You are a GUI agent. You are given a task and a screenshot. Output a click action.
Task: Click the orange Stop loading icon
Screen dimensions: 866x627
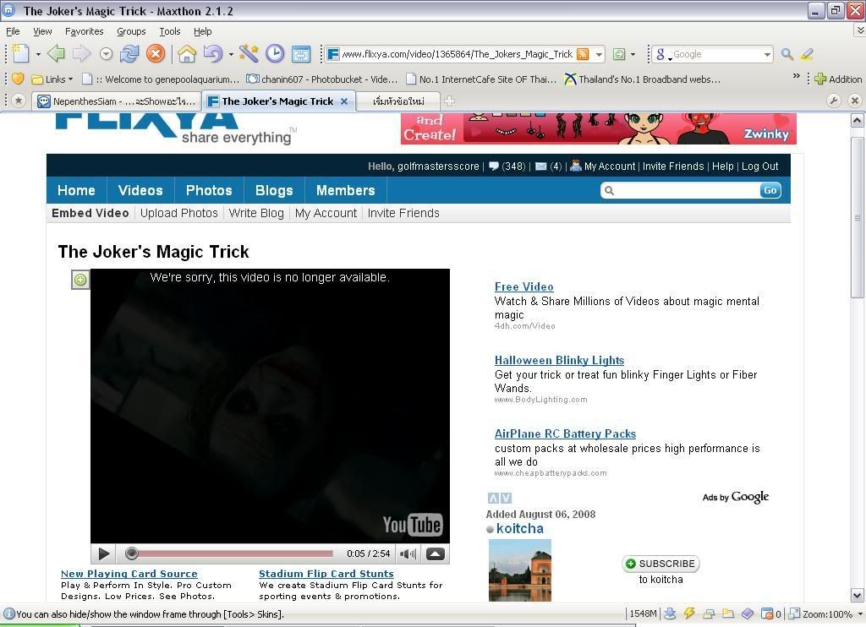click(x=156, y=53)
